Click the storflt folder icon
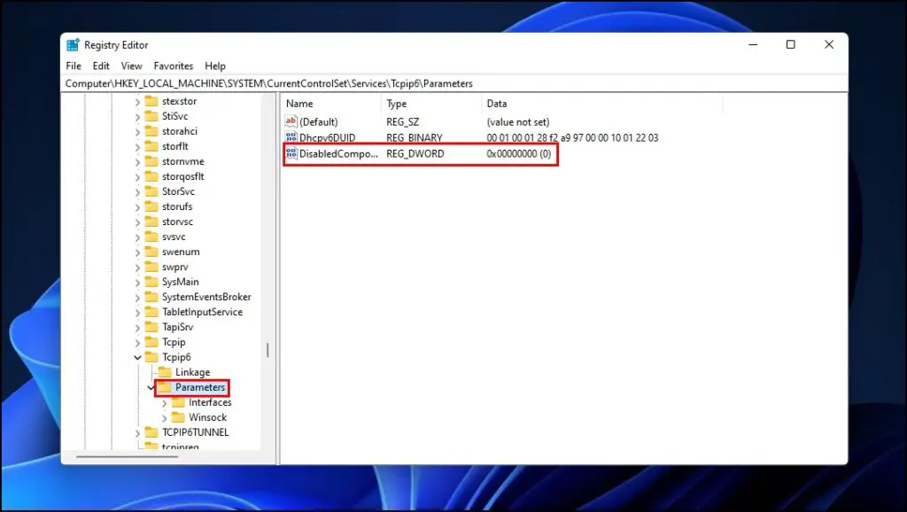Image resolution: width=907 pixels, height=512 pixels. pyautogui.click(x=151, y=146)
